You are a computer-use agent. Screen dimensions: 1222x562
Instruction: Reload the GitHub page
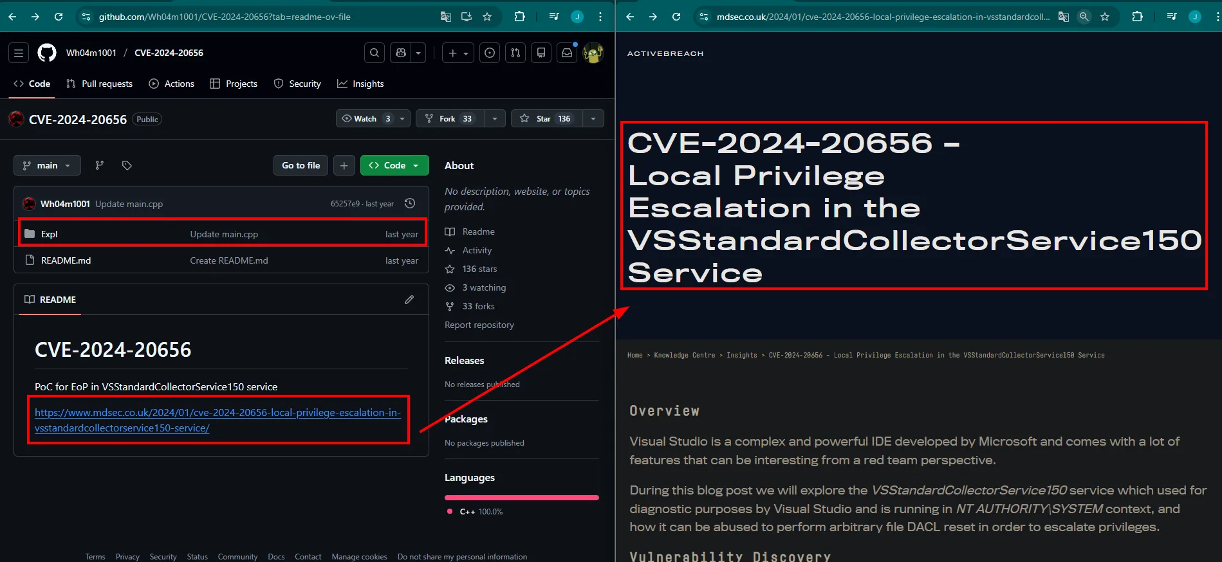point(59,17)
